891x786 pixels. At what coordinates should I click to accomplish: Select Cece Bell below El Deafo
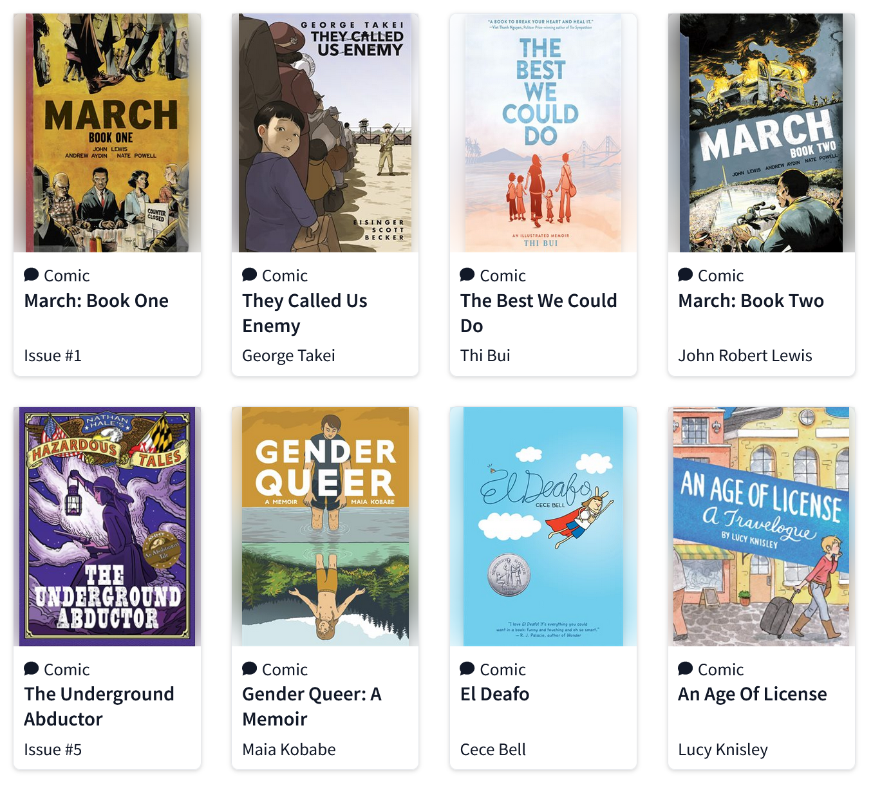pyautogui.click(x=493, y=749)
